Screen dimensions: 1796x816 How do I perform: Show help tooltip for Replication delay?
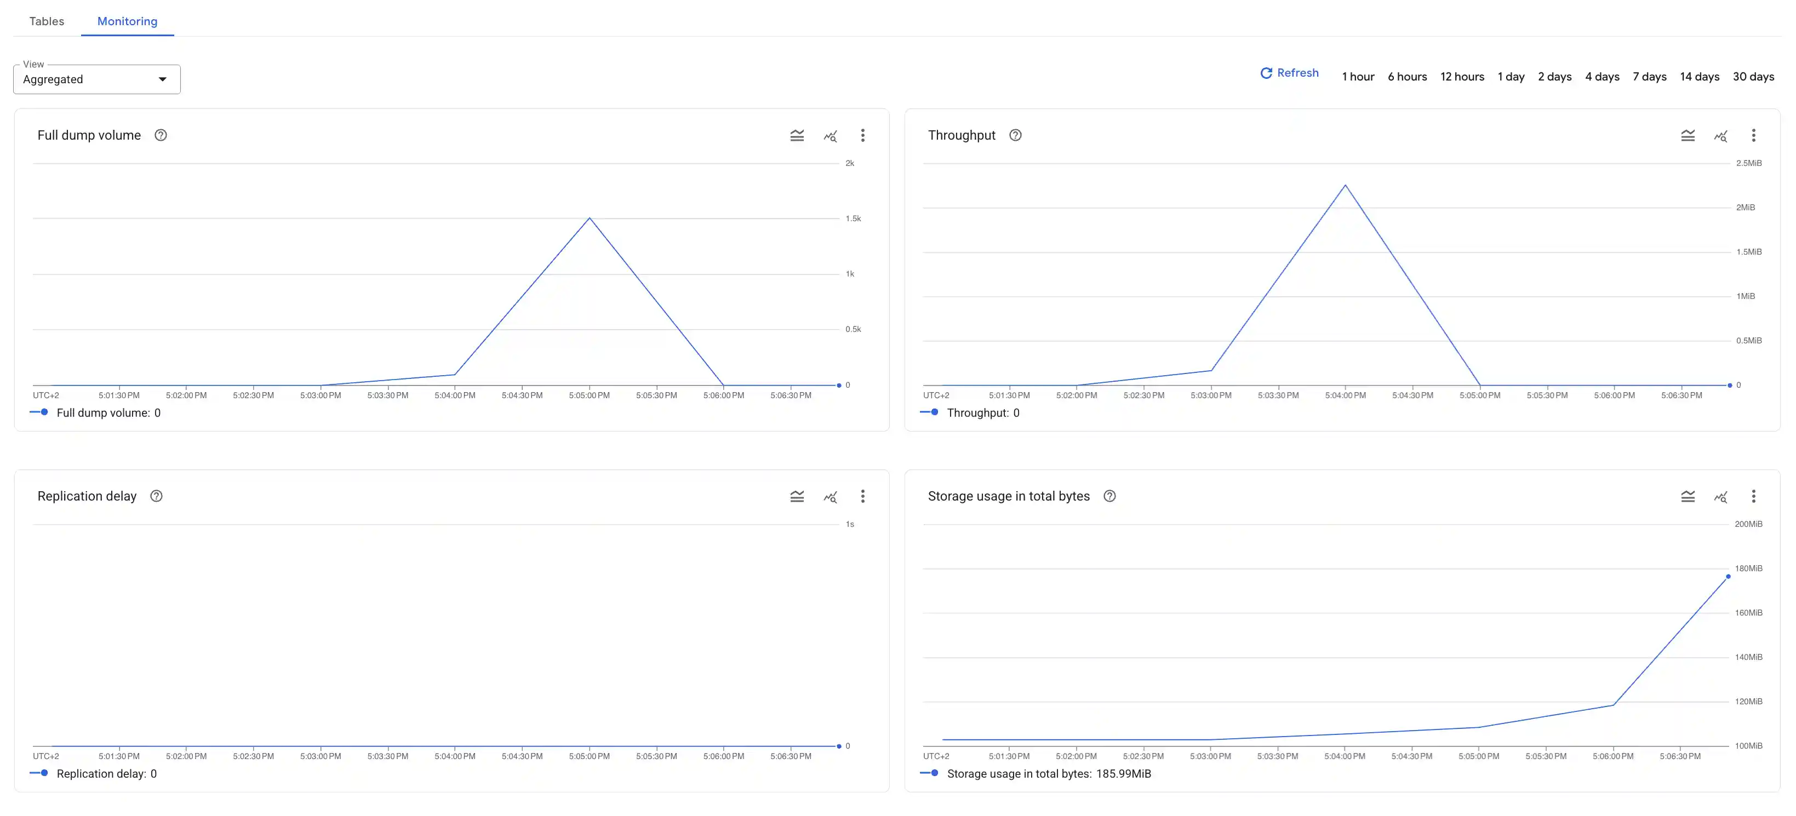coord(156,496)
